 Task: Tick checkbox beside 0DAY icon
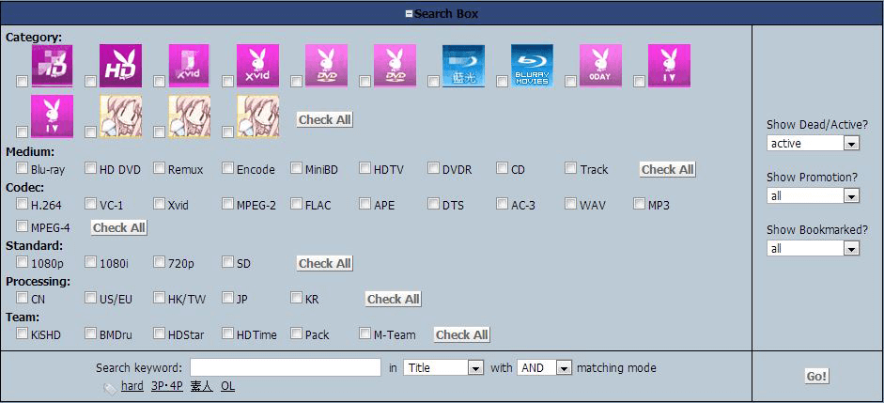click(x=570, y=82)
